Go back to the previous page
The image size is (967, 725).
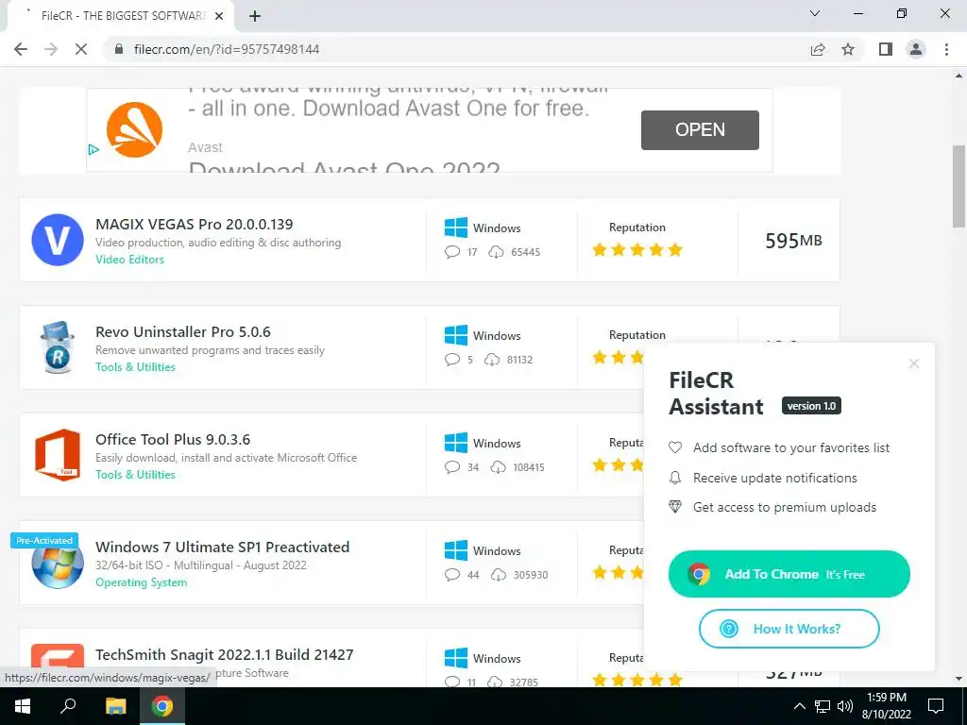[x=21, y=49]
